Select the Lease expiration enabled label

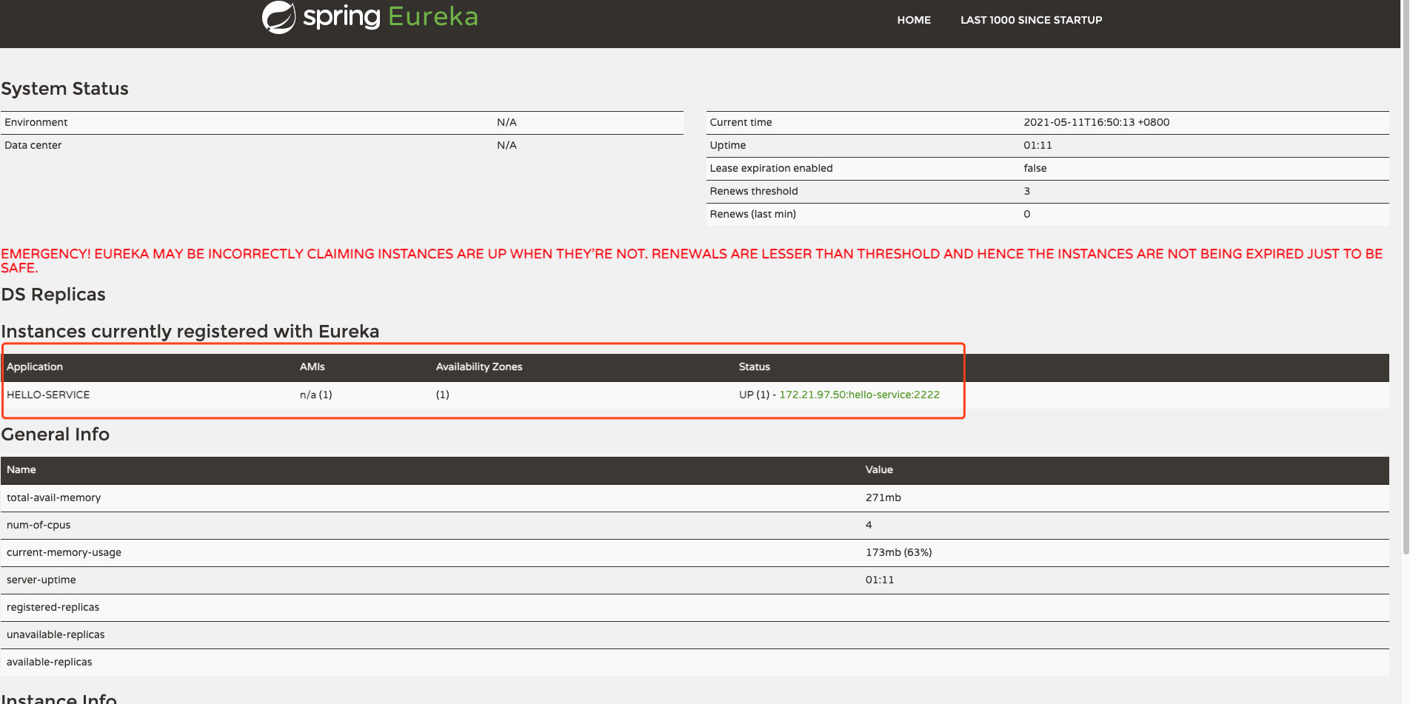point(771,168)
